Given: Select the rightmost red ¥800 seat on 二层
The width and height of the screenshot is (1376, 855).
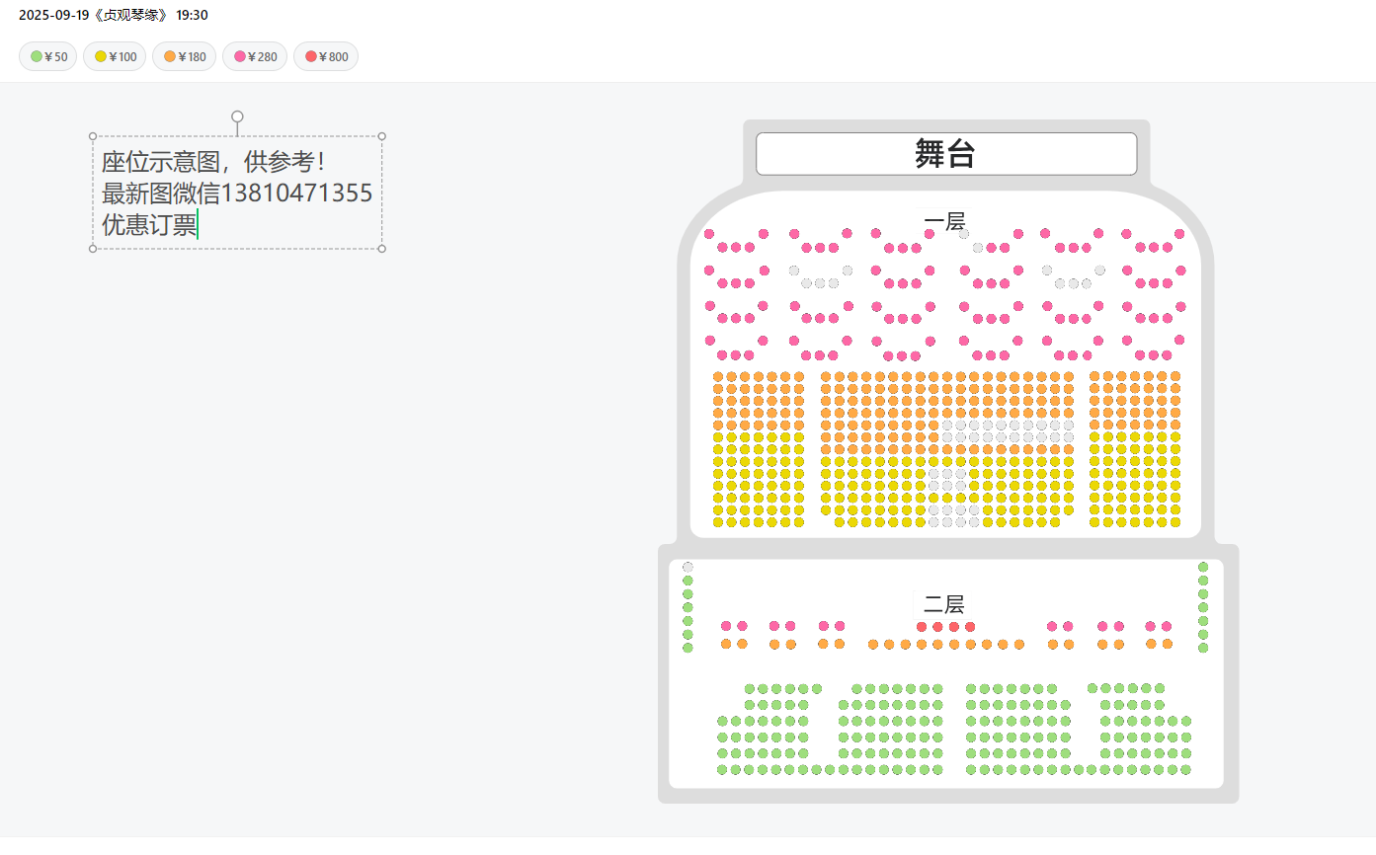Looking at the screenshot, I should pos(970,627).
